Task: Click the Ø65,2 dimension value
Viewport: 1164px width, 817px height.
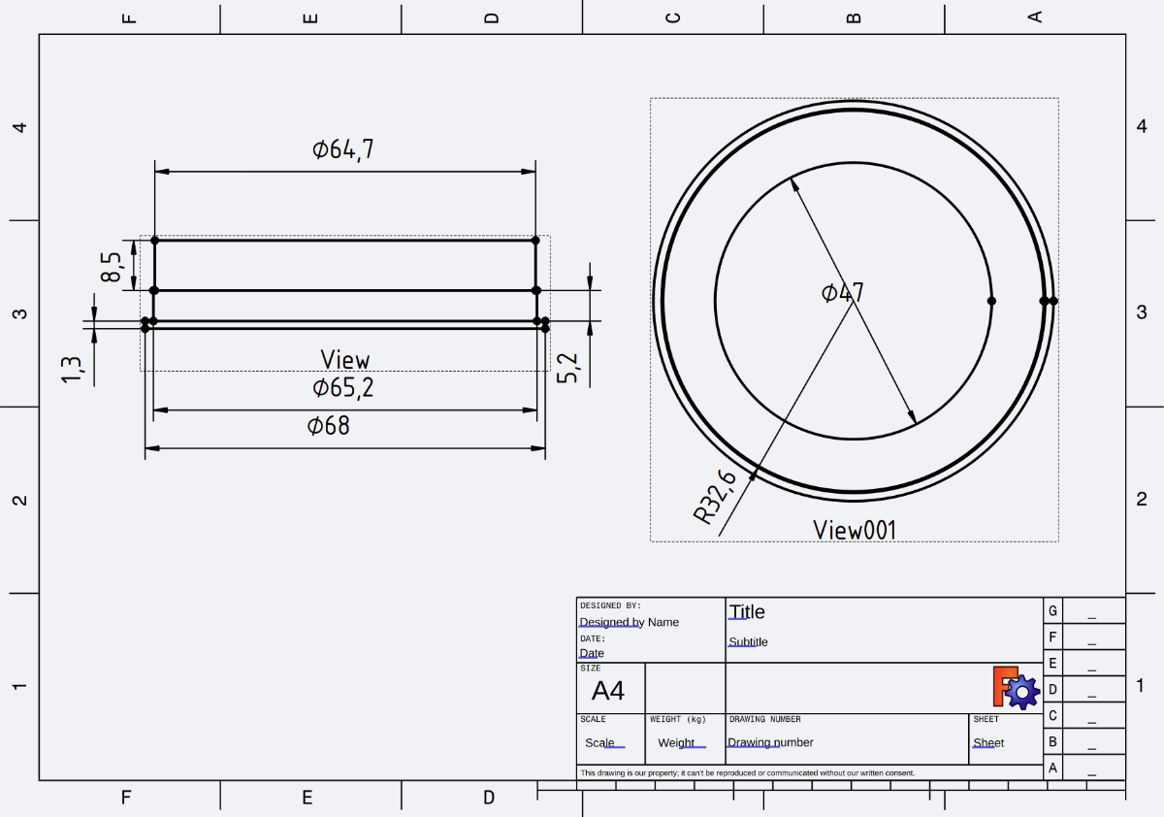Action: tap(342, 388)
